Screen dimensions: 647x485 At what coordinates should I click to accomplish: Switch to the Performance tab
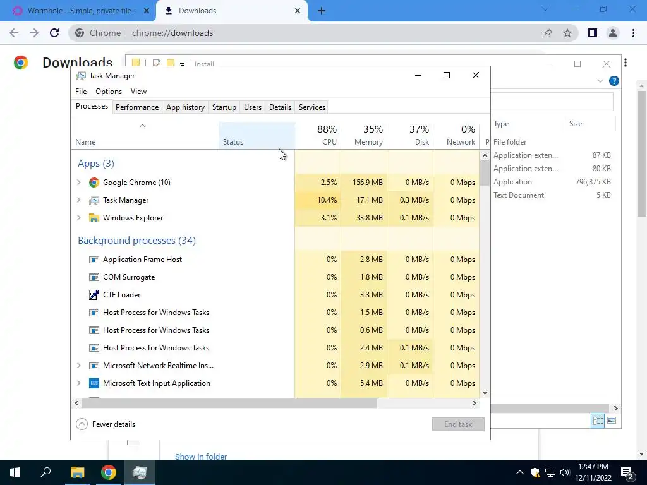137,107
